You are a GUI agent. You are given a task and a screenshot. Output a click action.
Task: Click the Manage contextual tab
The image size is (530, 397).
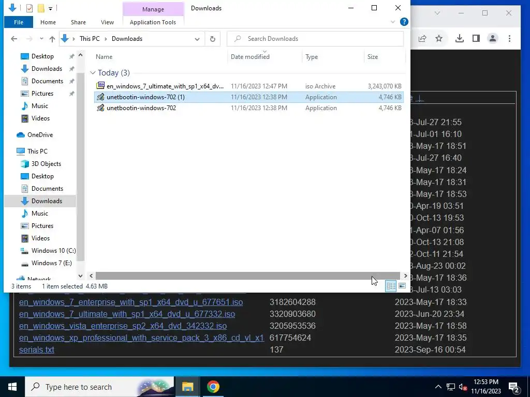[153, 9]
